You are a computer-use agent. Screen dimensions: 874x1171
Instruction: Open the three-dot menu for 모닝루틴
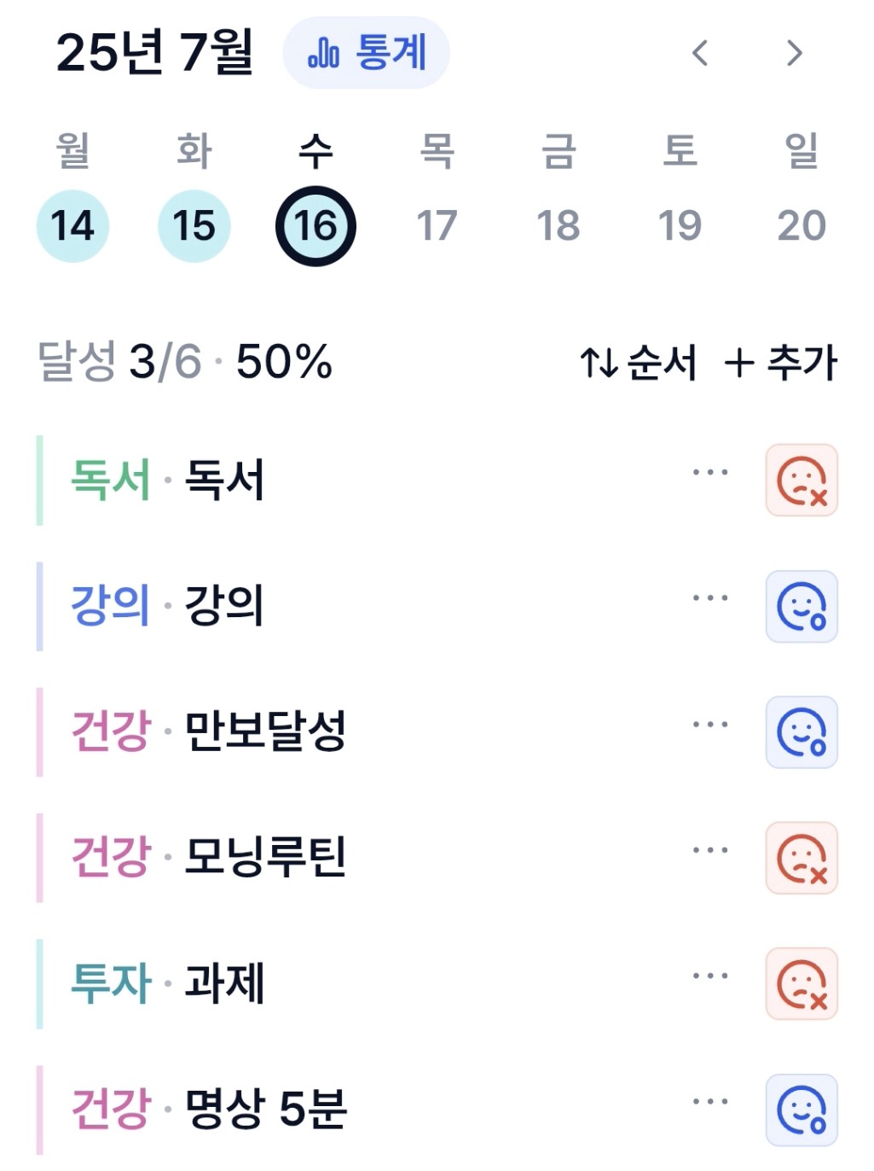pos(710,849)
